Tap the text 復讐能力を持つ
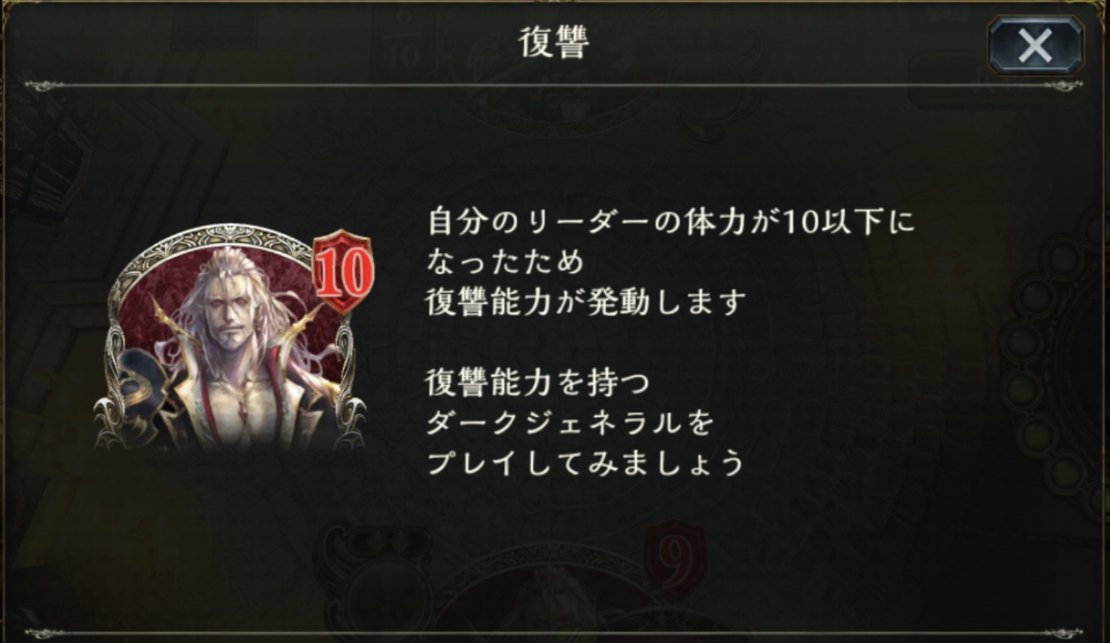 [x=538, y=383]
